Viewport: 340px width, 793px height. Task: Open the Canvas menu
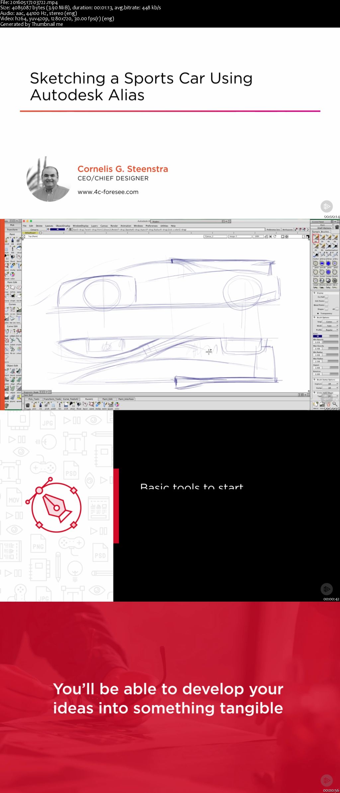tap(104, 226)
